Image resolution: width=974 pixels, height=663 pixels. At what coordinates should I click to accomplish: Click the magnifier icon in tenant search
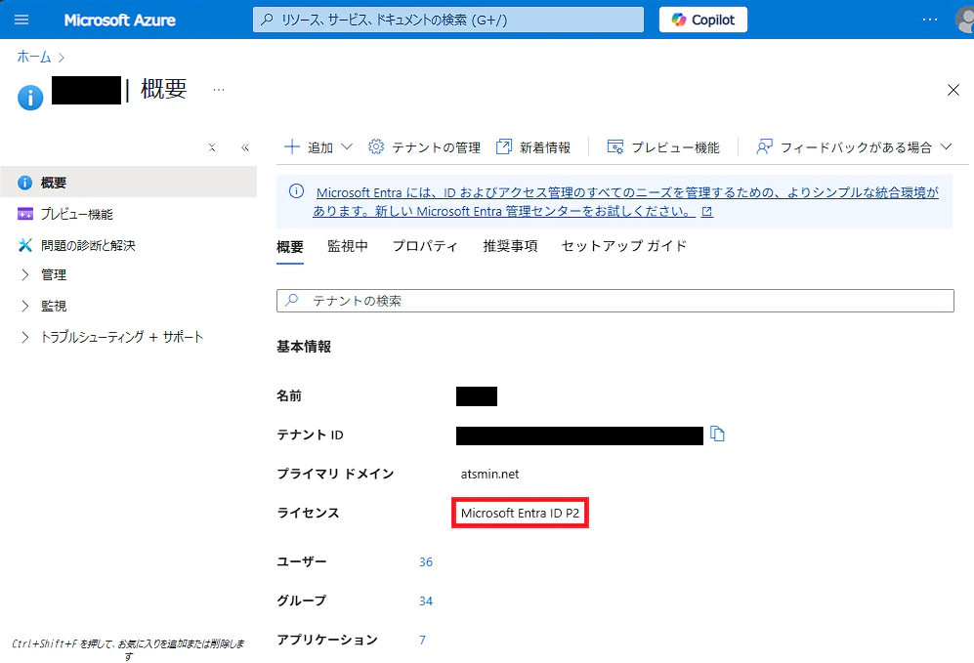coord(291,301)
